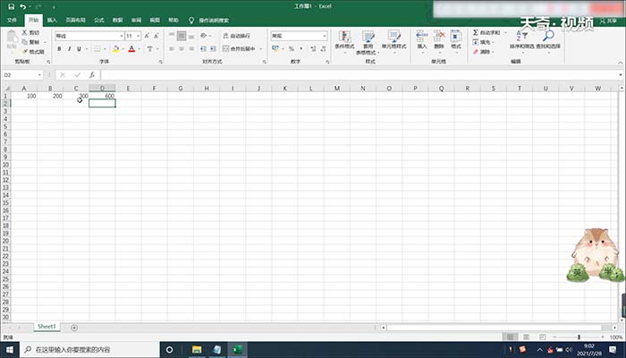Switch to the Insert ribbon tab
The height and width of the screenshot is (358, 626).
coord(52,20)
